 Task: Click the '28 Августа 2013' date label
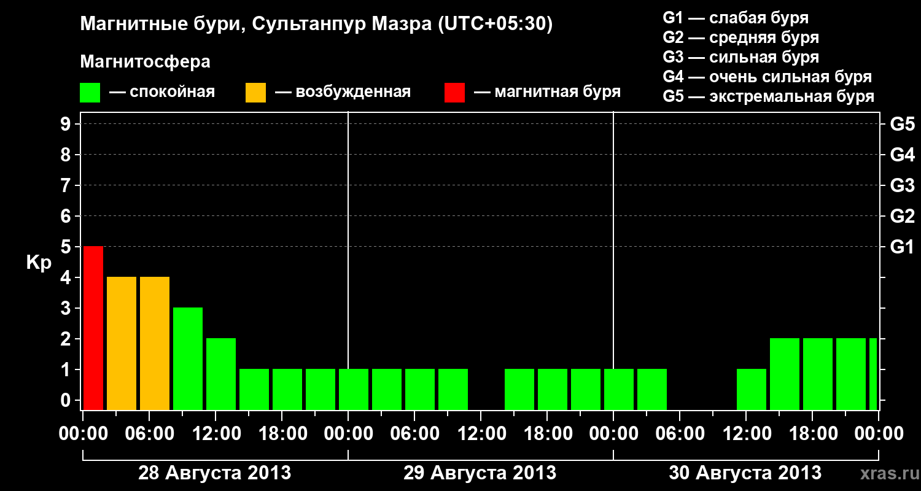[x=214, y=473]
